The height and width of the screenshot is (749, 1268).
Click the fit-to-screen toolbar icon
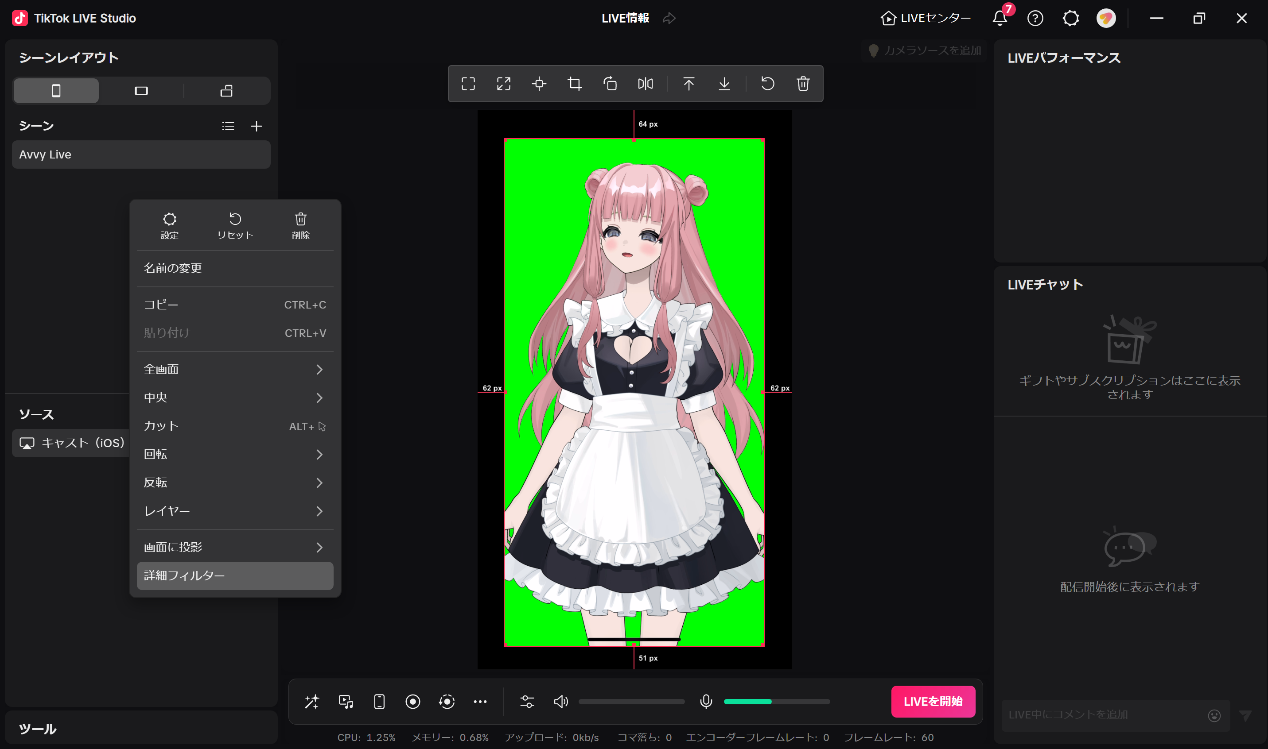(x=468, y=84)
